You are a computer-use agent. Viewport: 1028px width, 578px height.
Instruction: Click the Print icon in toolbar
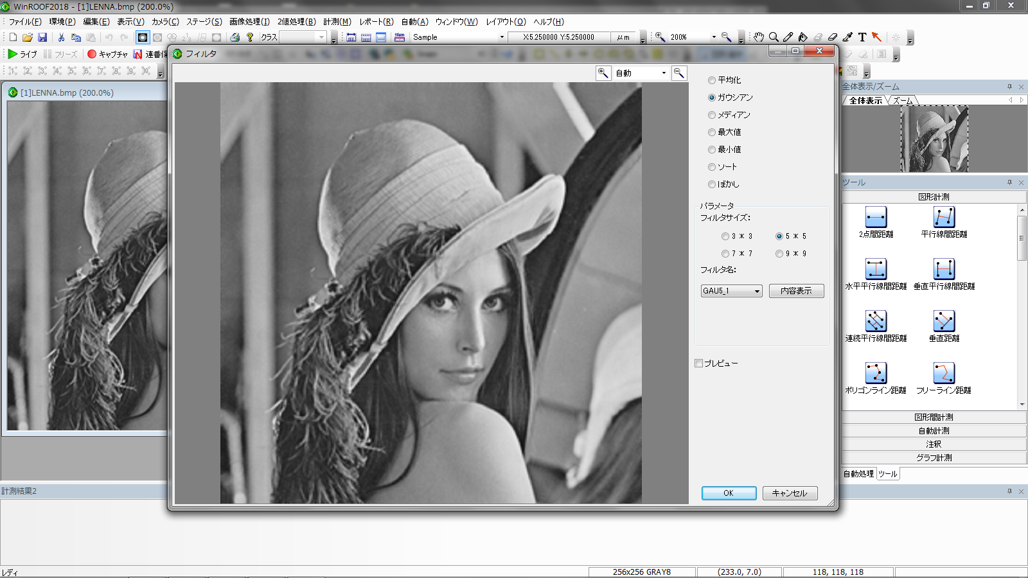[235, 37]
